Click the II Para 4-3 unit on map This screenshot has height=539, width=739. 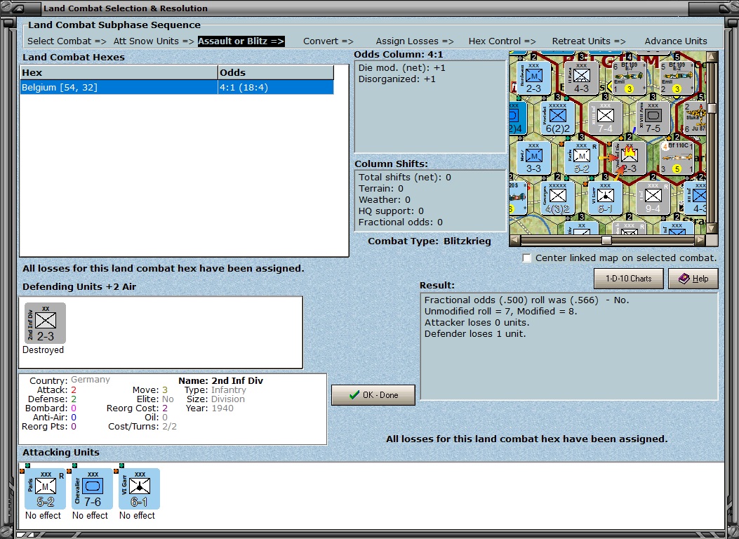582,78
